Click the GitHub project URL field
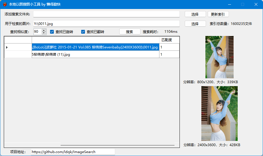263x156 pixels. click(x=73, y=152)
